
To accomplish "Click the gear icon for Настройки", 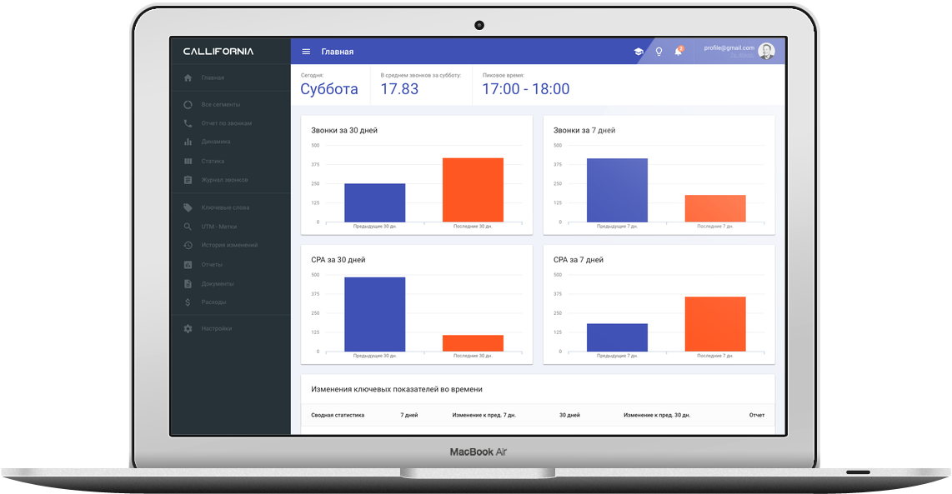I will pyautogui.click(x=188, y=328).
